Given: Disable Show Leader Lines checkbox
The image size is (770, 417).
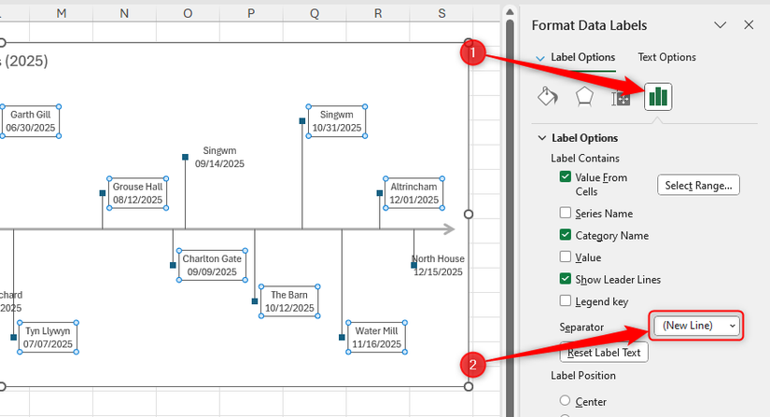Looking at the screenshot, I should pyautogui.click(x=566, y=279).
